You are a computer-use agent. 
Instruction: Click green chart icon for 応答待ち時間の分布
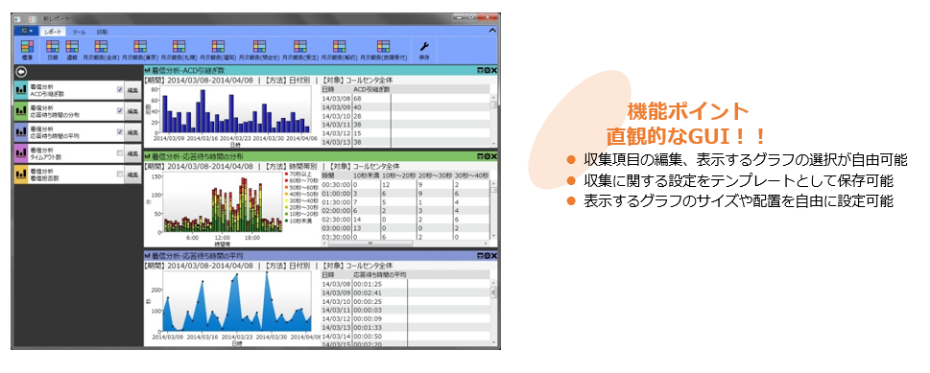[21, 111]
